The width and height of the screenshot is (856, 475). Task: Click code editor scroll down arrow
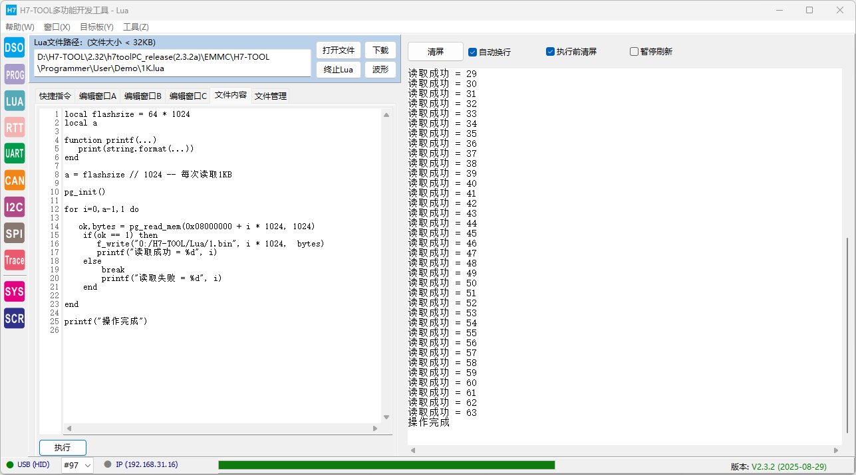[386, 417]
